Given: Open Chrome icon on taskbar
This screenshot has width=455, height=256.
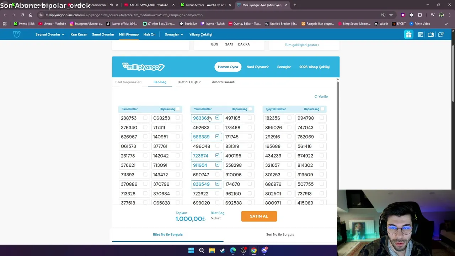Looking at the screenshot, I should 253,250.
